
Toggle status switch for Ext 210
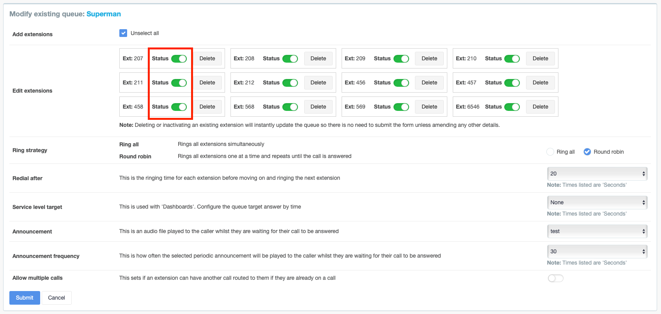click(x=512, y=59)
